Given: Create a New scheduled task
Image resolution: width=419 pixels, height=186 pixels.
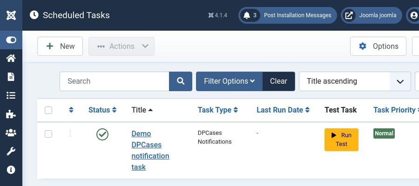Looking at the screenshot, I should tap(60, 46).
